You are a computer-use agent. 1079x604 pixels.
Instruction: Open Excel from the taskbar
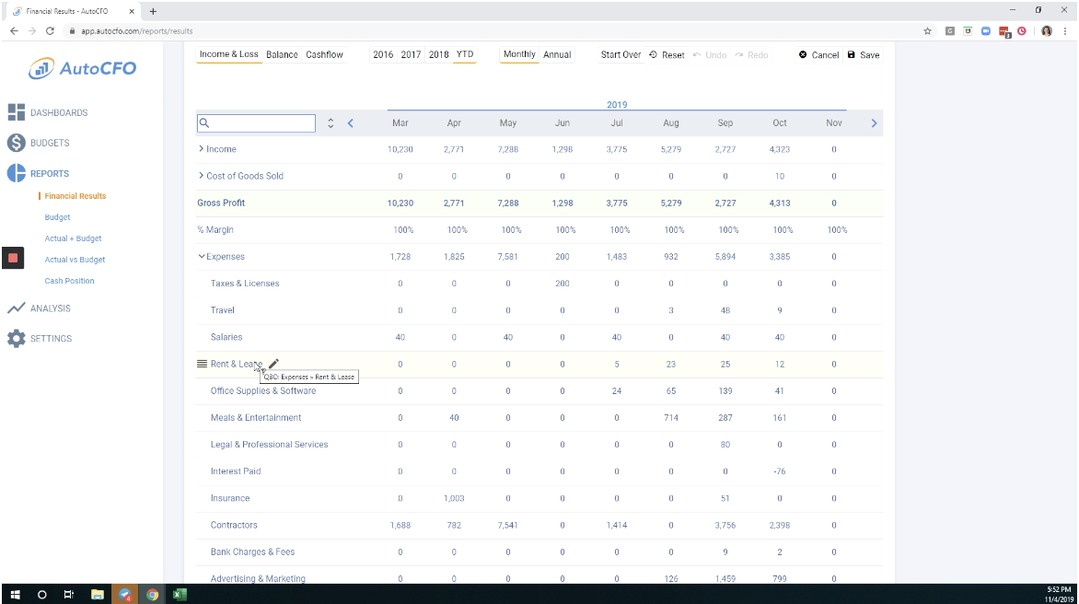[x=179, y=594]
